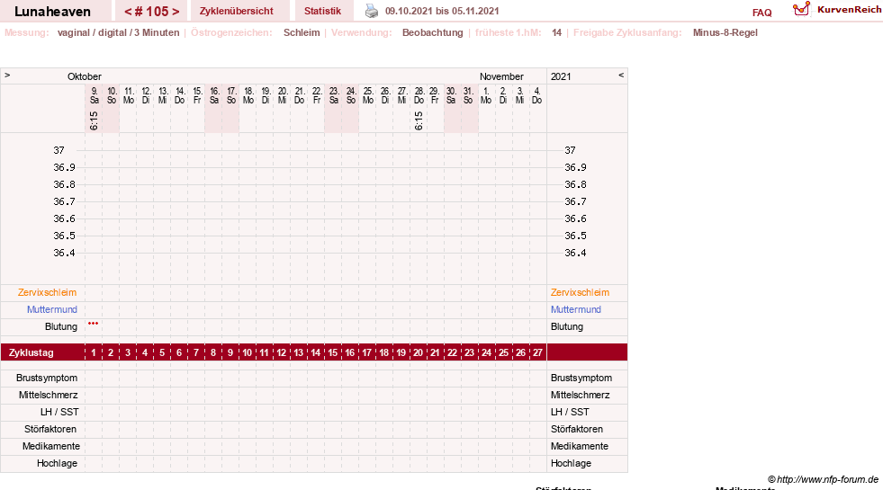Click the Lunaheaven user name
The width and height of the screenshot is (883, 490).
click(x=52, y=12)
